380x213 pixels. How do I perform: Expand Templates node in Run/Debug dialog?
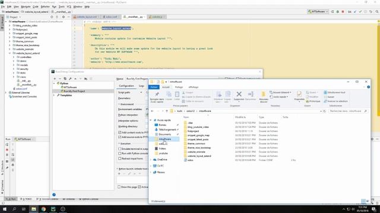pos(54,95)
